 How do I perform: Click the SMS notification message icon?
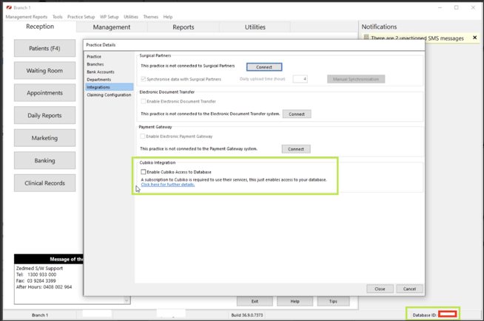(x=366, y=38)
